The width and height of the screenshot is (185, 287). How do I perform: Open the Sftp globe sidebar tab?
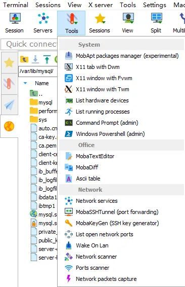[9, 126]
